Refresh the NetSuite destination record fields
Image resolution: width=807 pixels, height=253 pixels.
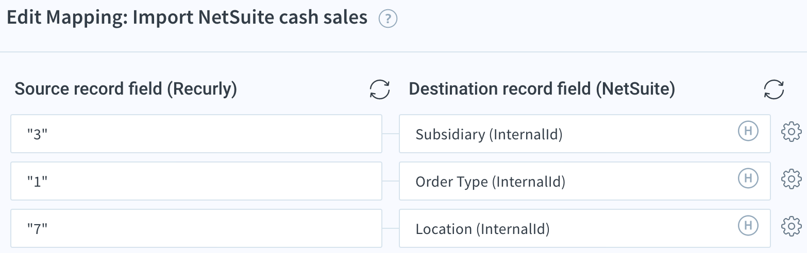pos(774,89)
